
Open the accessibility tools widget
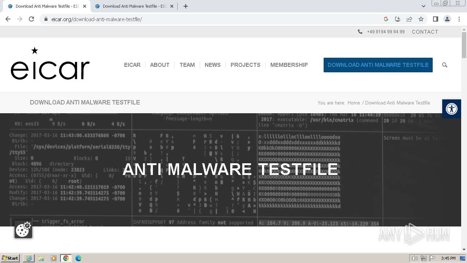452,109
